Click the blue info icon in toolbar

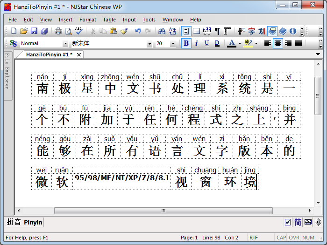(x=293, y=31)
